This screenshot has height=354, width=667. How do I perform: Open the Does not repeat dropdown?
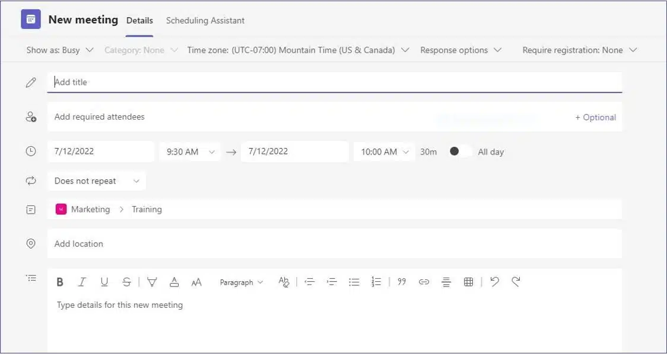[97, 181]
